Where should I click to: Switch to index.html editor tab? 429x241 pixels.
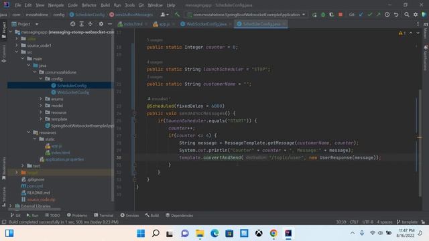coord(133,24)
